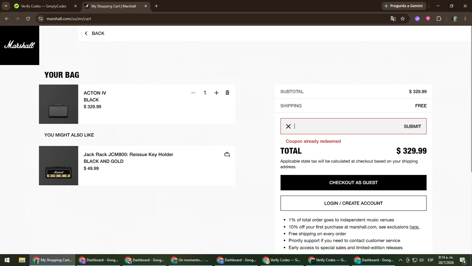Open the 'Jack Rack JCM800: Reissue Key Holder' title
This screenshot has height=266, width=472.
pyautogui.click(x=128, y=154)
